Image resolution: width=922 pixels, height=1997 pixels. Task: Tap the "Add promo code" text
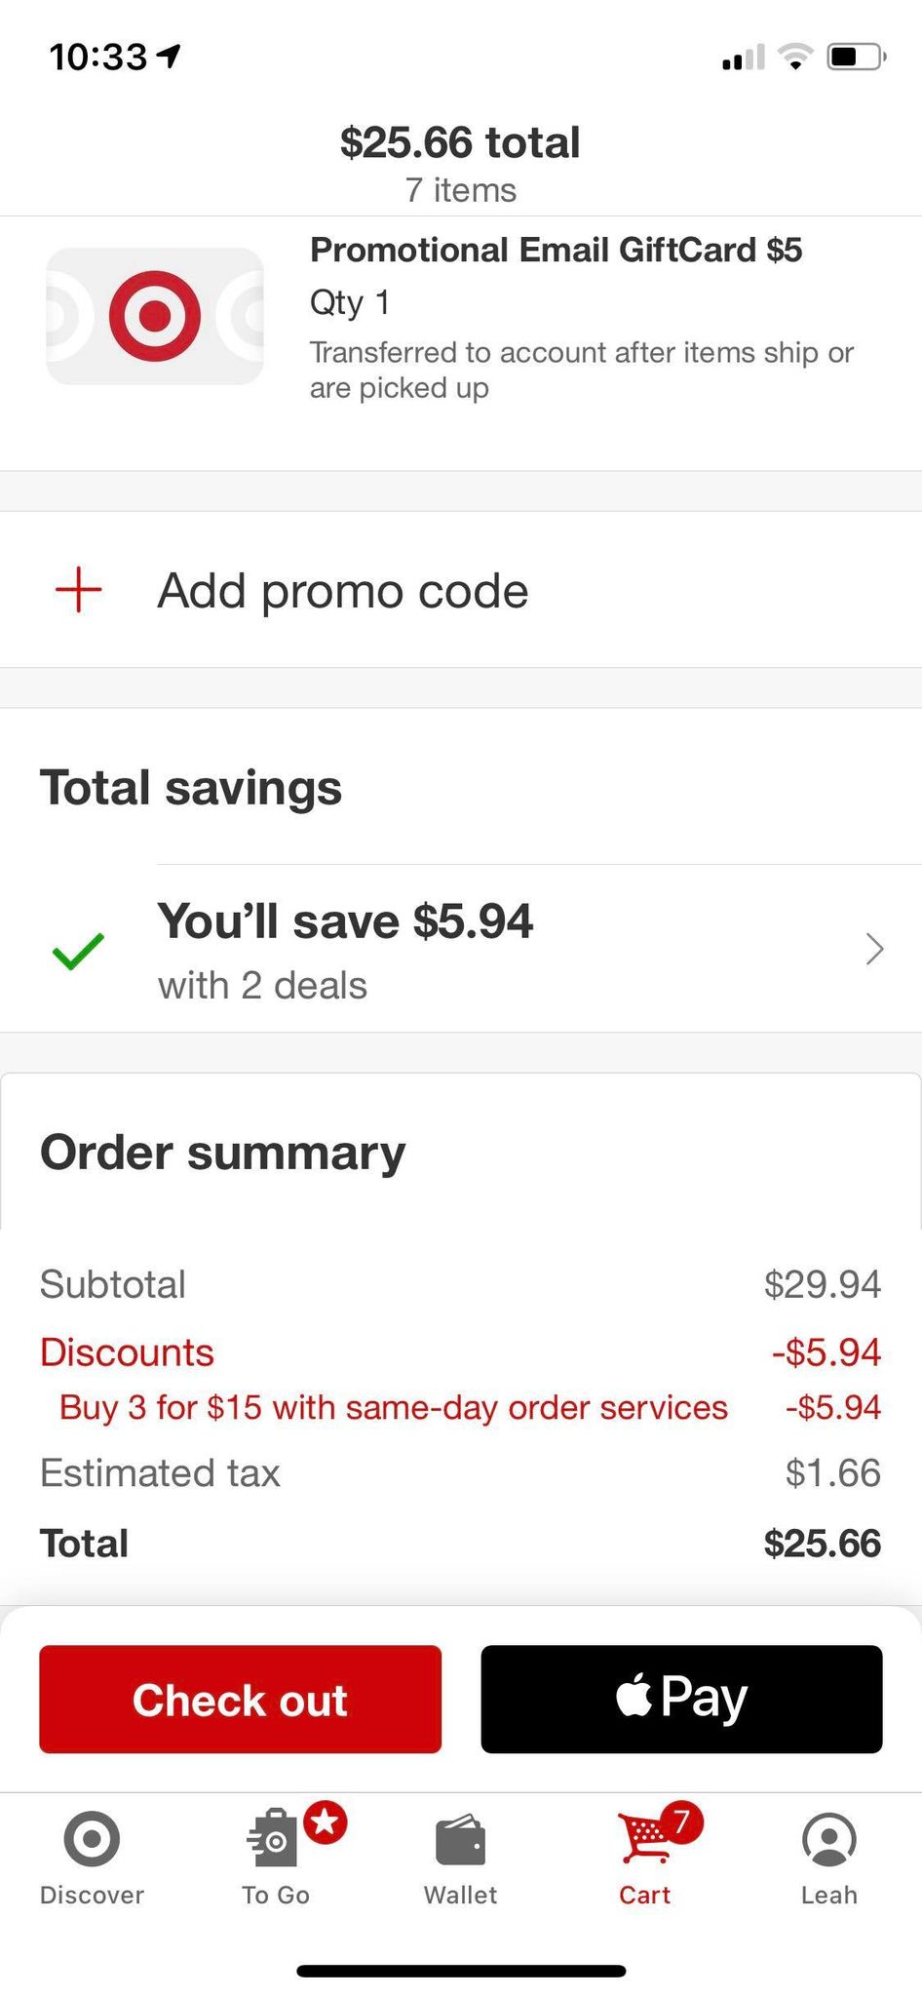pos(343,591)
